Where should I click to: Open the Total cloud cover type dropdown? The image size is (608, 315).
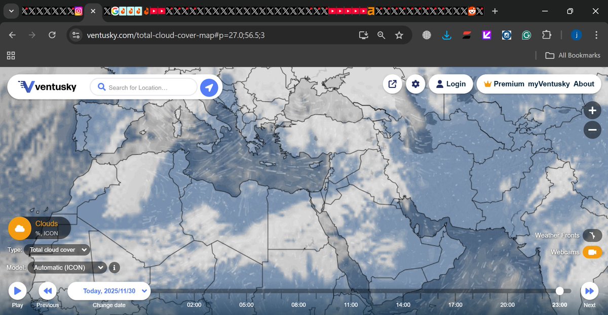(57, 249)
